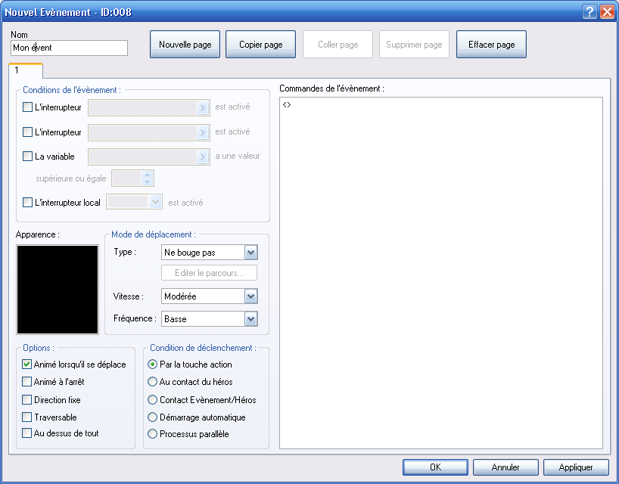
Task: Uncheck Animé lorsqu'il se déplace
Action: [x=26, y=364]
